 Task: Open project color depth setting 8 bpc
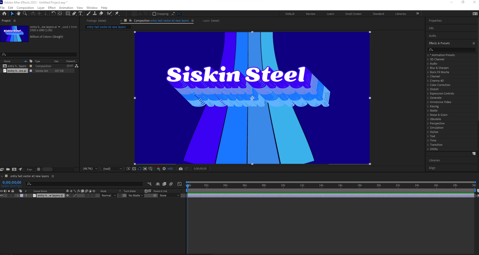(30, 170)
